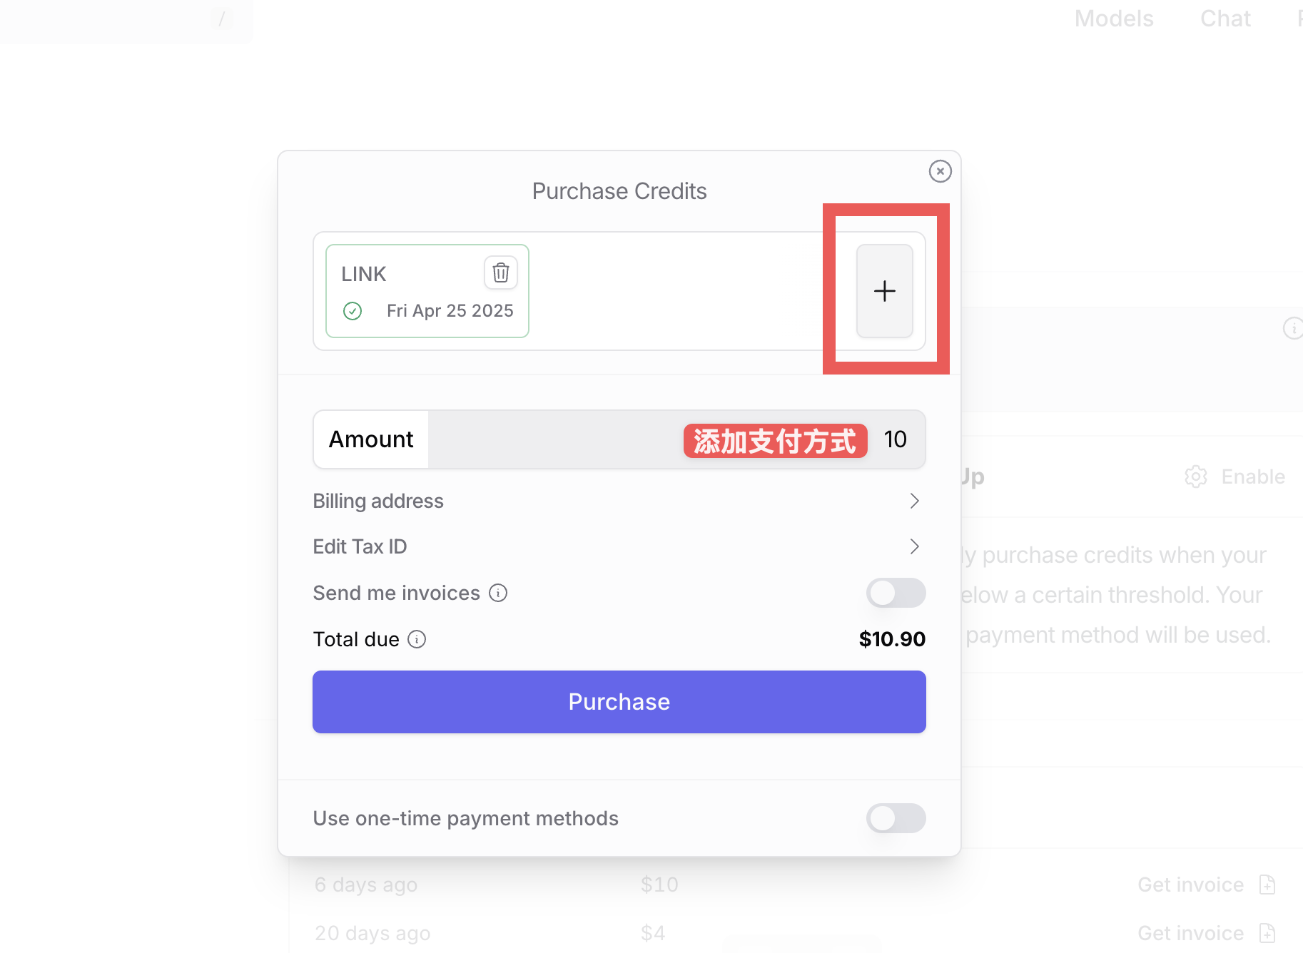Enable Use one-time payment methods switch
The image size is (1303, 953).
(x=896, y=818)
